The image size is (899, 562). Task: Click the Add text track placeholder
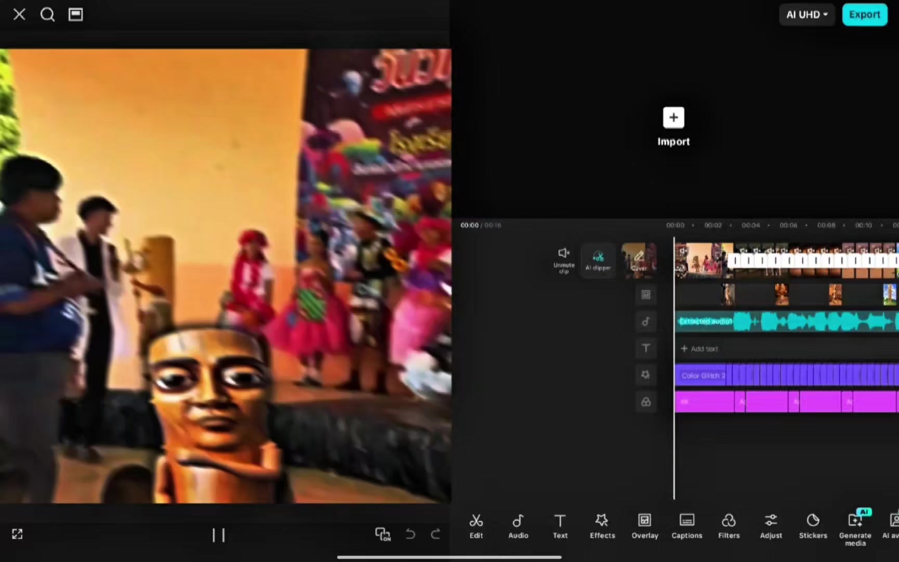(700, 349)
